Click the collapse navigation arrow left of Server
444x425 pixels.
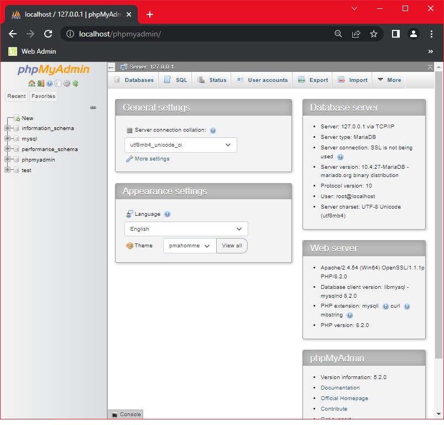click(x=111, y=67)
